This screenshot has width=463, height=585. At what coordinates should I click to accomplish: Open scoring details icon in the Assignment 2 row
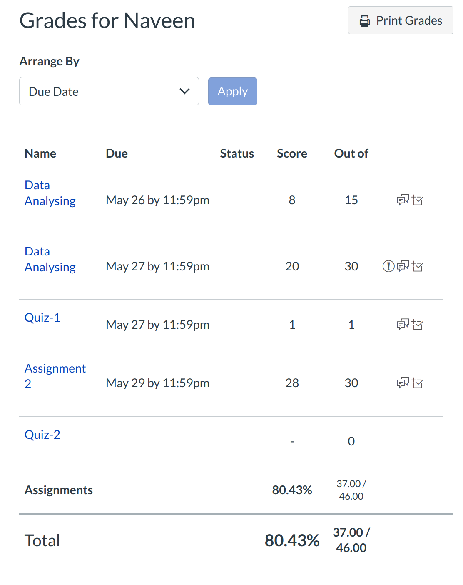click(418, 382)
